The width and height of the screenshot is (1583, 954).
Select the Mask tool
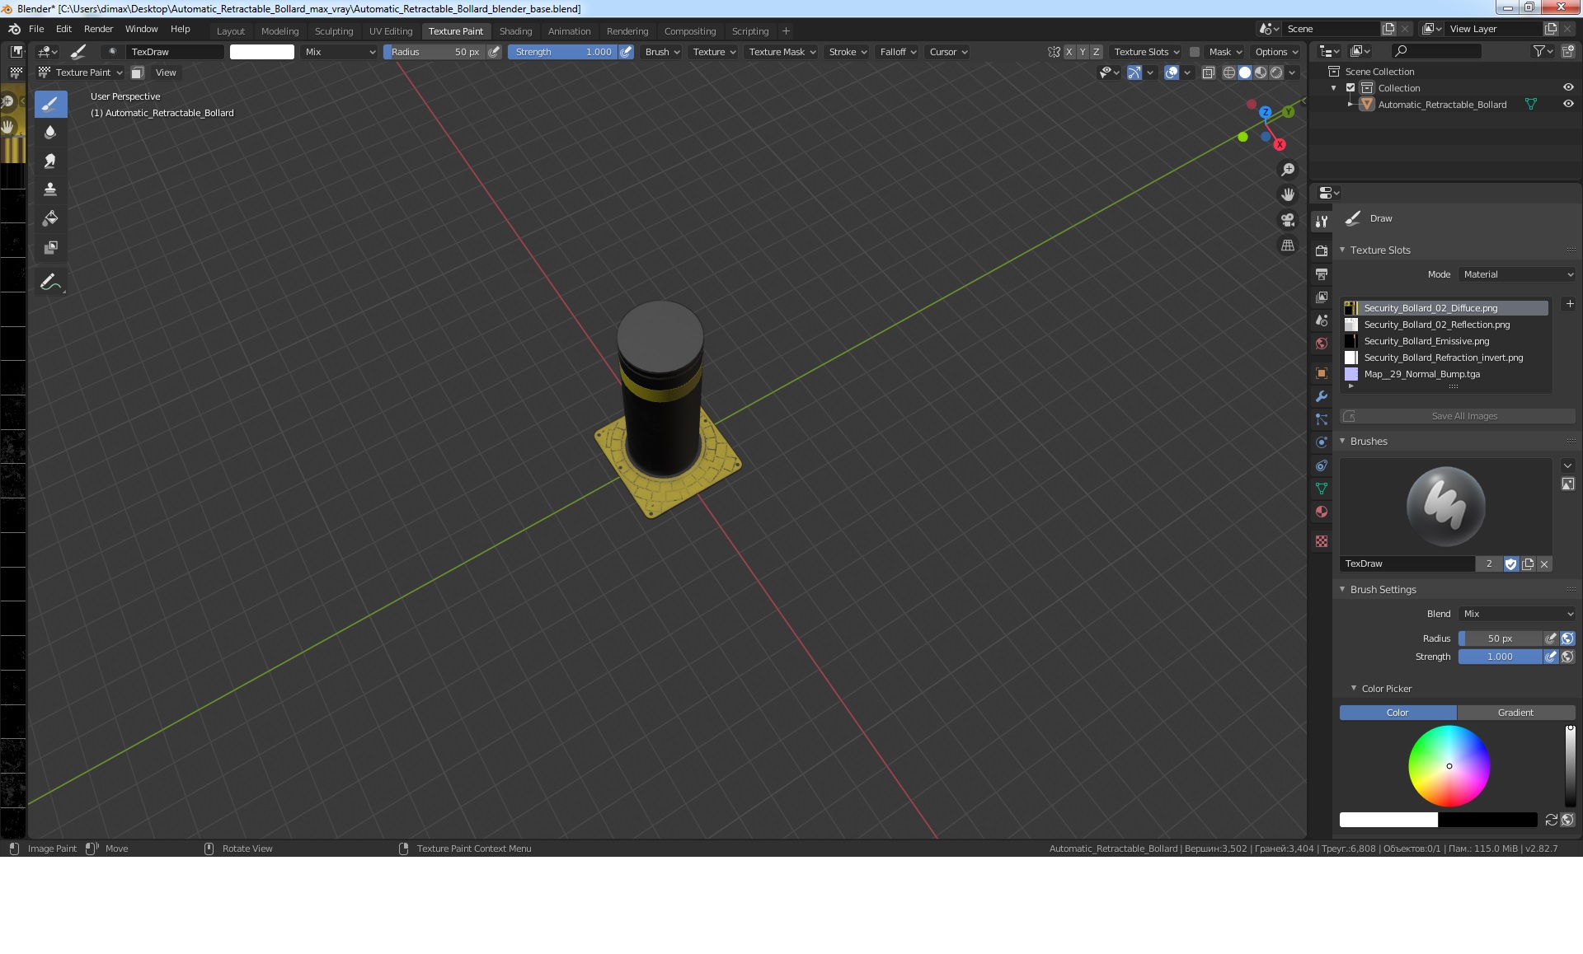click(50, 247)
